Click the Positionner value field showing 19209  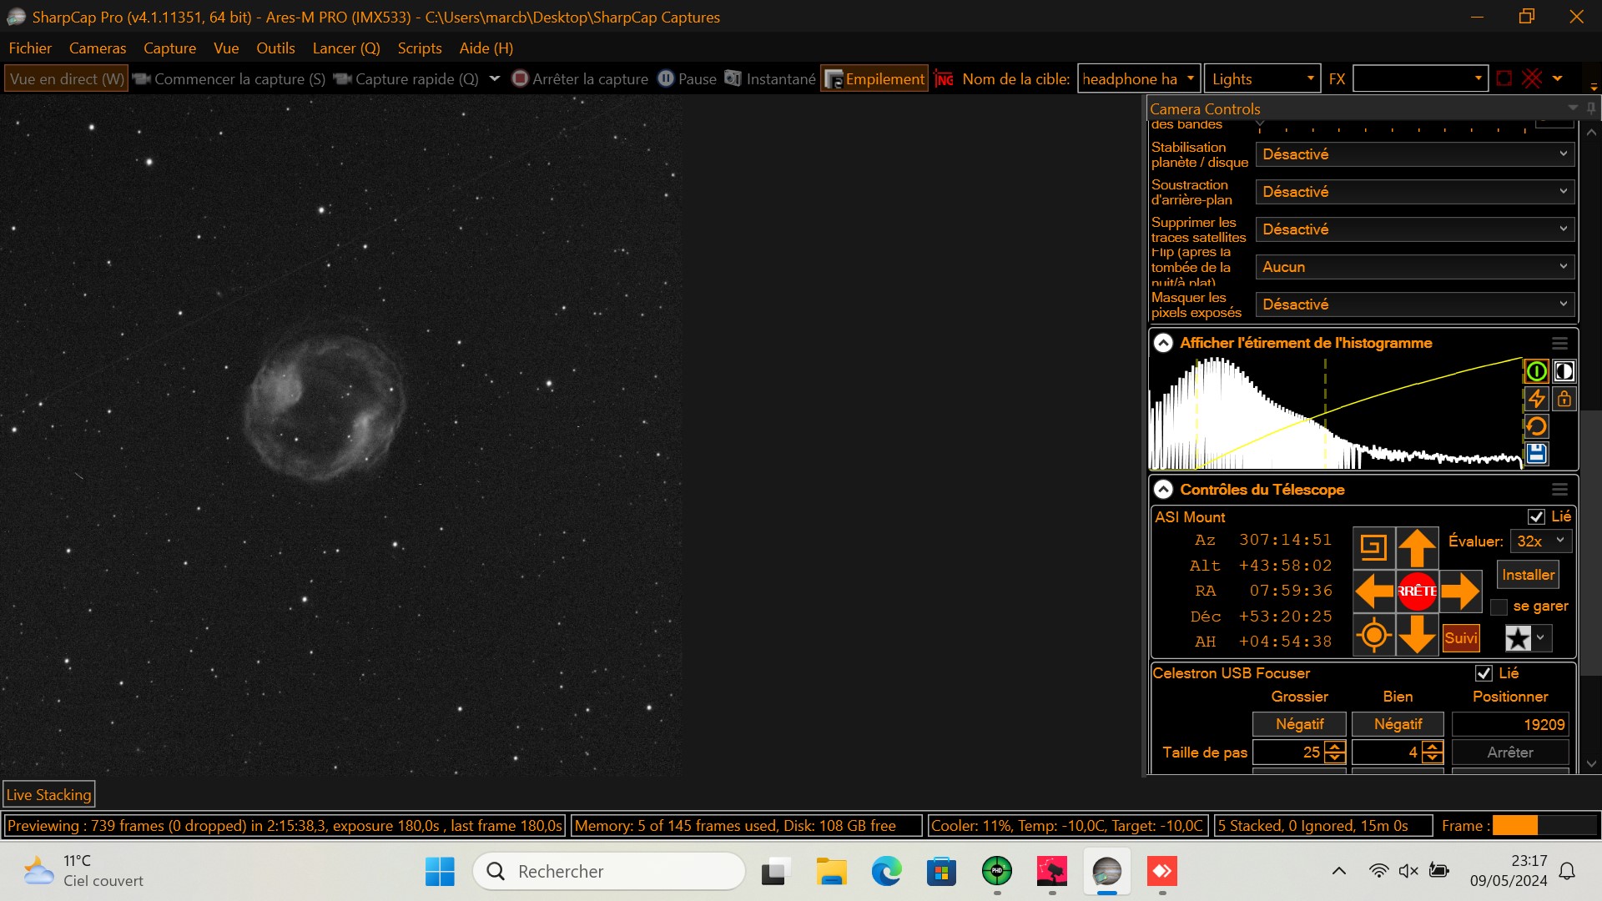(1510, 725)
